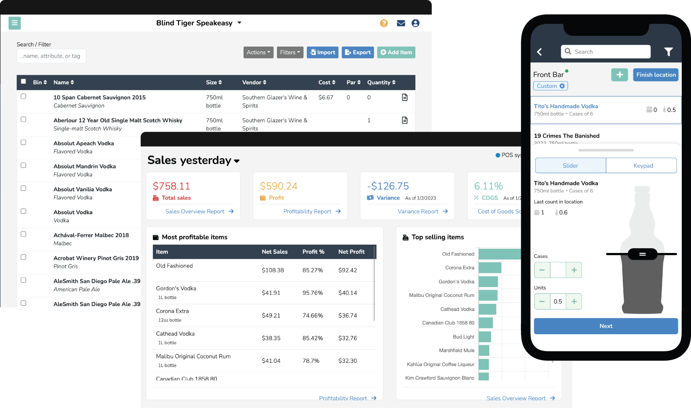Screen dimensions: 691x408
Task: Sort by Vendor column
Action: click(x=254, y=83)
